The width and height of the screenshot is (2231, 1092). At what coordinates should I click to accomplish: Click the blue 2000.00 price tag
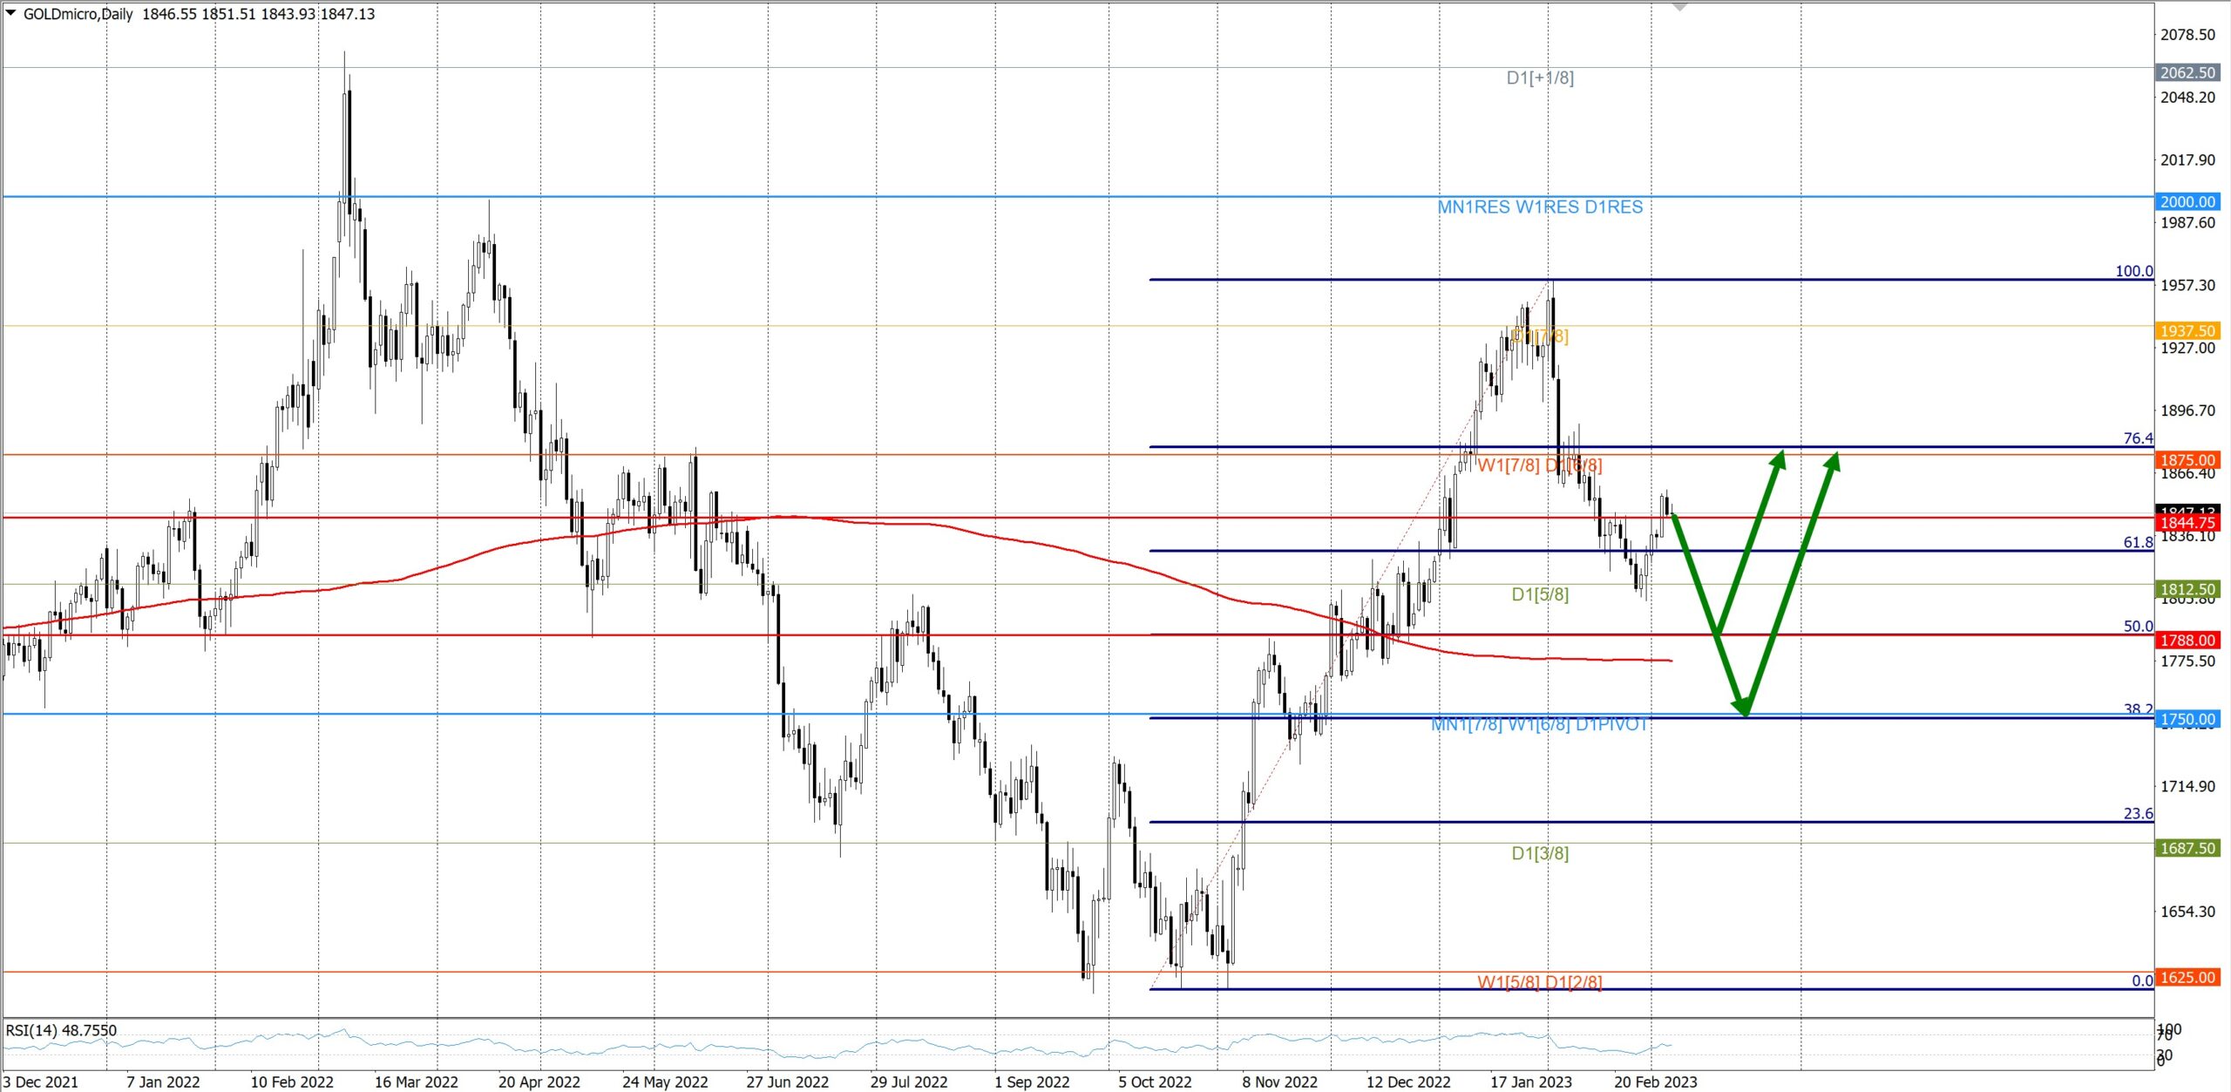(2187, 201)
